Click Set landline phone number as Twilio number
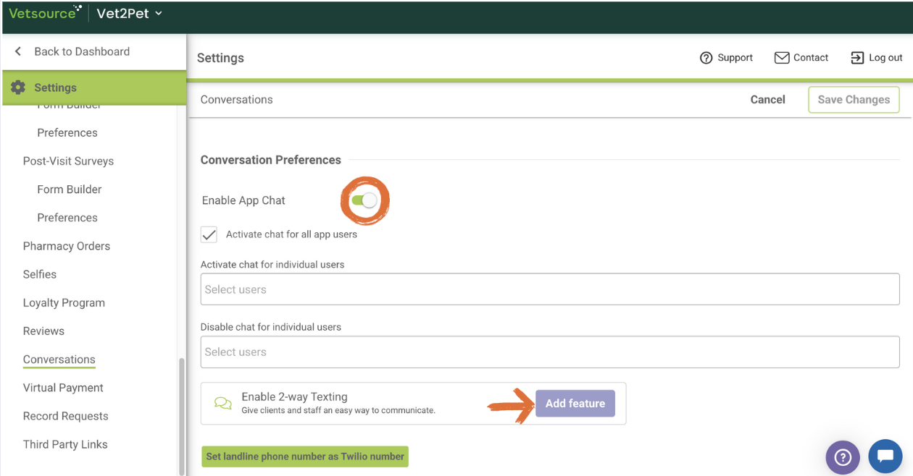 coord(305,456)
